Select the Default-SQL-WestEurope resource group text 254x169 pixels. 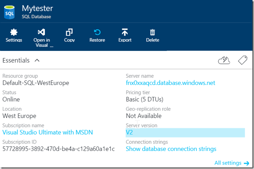[36, 83]
